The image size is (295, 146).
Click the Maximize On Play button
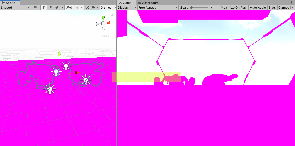click(234, 7)
